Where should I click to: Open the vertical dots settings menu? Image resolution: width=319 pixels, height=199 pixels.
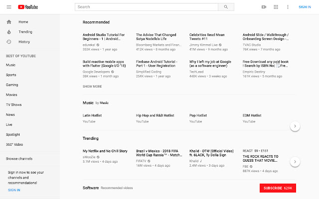coord(288,7)
